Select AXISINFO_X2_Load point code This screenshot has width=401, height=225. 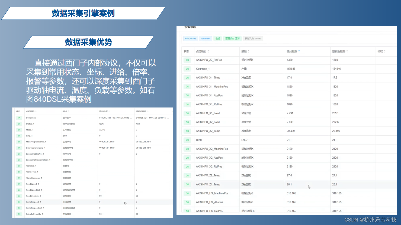click(208, 122)
